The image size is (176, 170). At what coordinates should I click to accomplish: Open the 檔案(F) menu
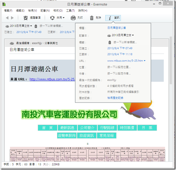[8, 10]
